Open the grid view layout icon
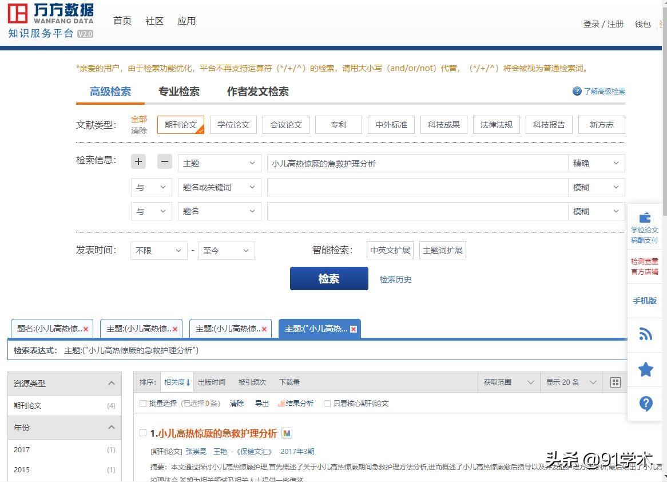 (x=615, y=382)
